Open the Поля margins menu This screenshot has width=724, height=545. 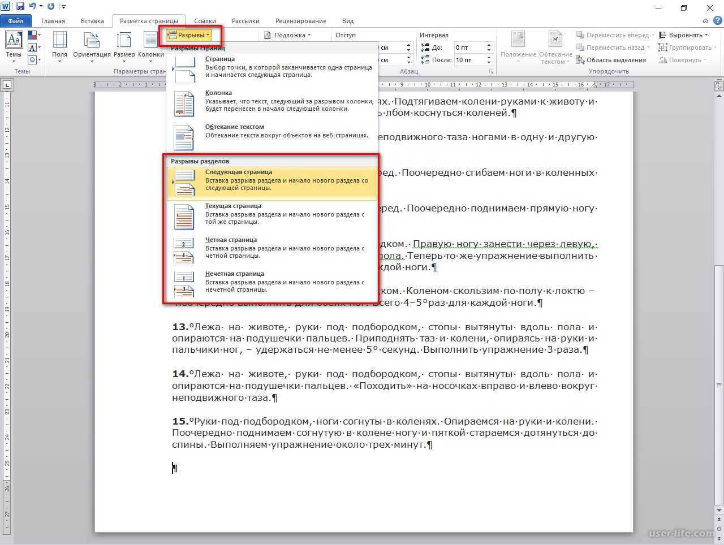59,47
